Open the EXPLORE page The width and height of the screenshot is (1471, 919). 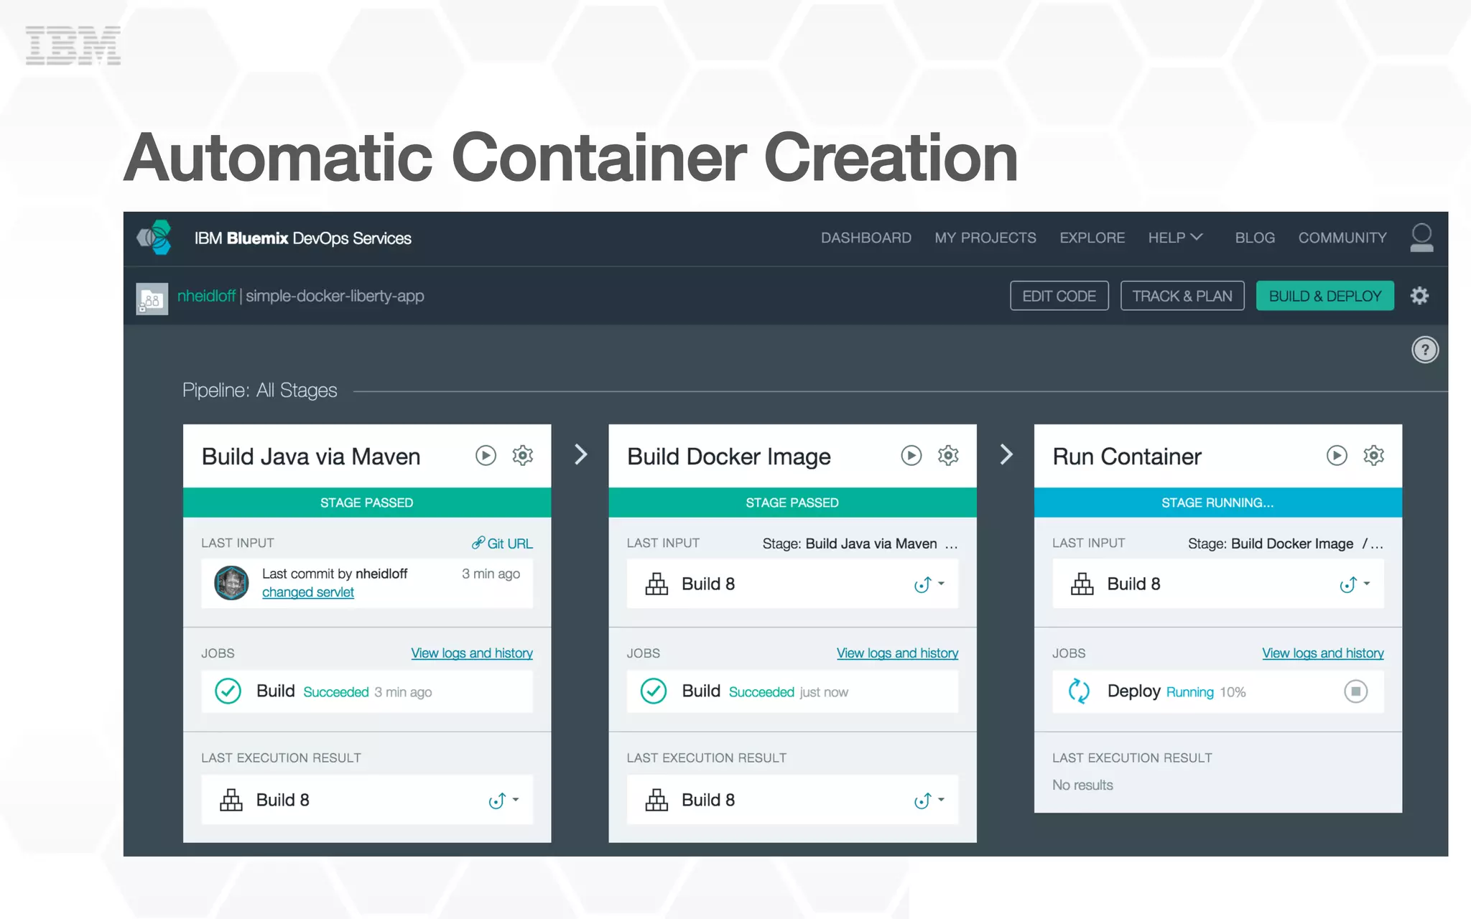[x=1092, y=238]
